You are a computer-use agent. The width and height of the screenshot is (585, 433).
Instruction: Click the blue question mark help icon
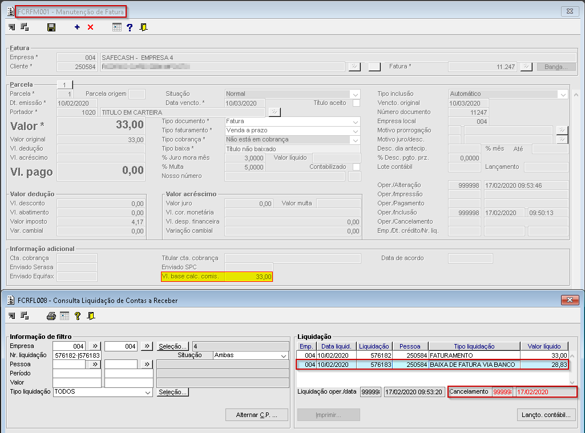130,27
